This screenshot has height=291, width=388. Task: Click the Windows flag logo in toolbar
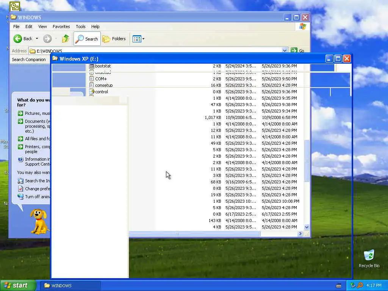(x=302, y=27)
